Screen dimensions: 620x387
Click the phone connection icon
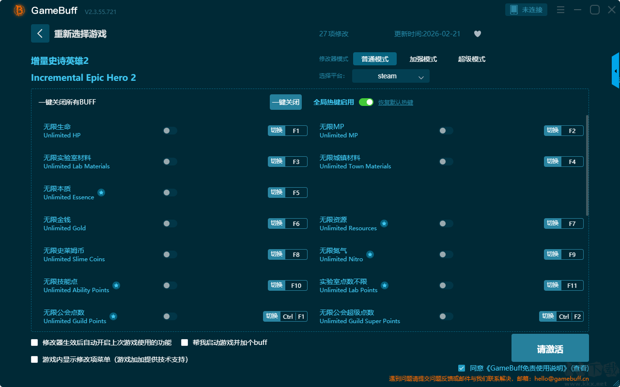coord(514,10)
